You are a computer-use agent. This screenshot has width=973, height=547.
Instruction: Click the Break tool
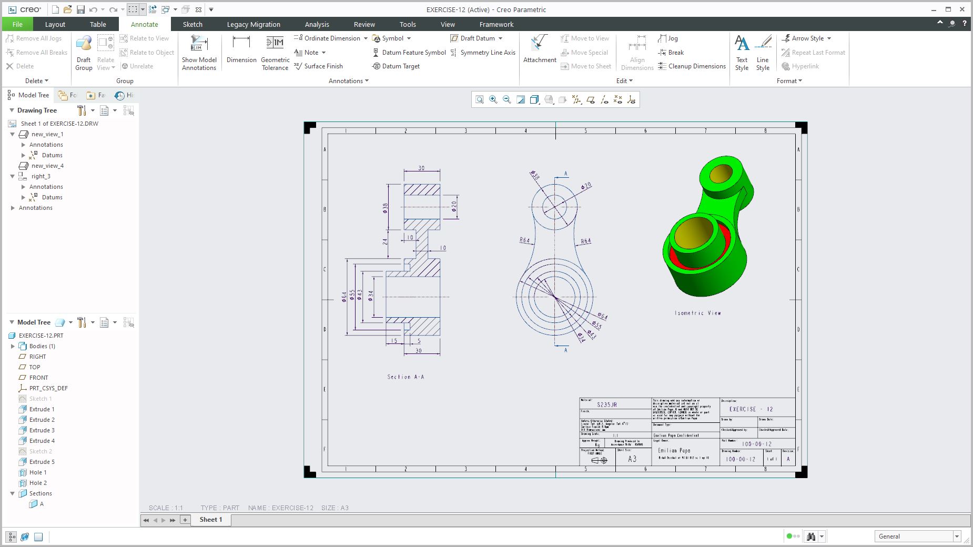coord(671,53)
